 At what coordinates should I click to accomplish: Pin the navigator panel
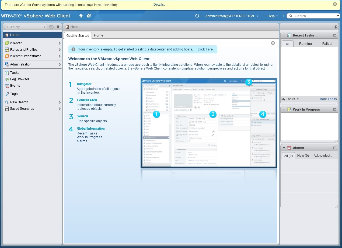[x=58, y=27]
